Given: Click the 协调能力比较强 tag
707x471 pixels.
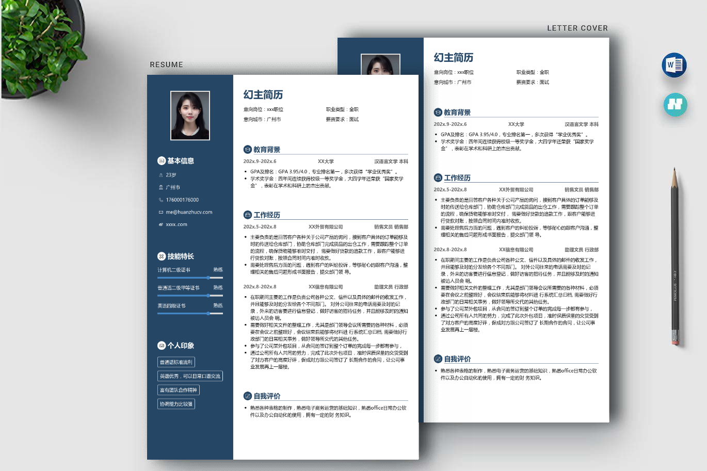Looking at the screenshot, I should 176,404.
